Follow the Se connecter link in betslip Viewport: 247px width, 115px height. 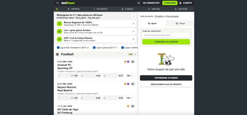coord(173,16)
